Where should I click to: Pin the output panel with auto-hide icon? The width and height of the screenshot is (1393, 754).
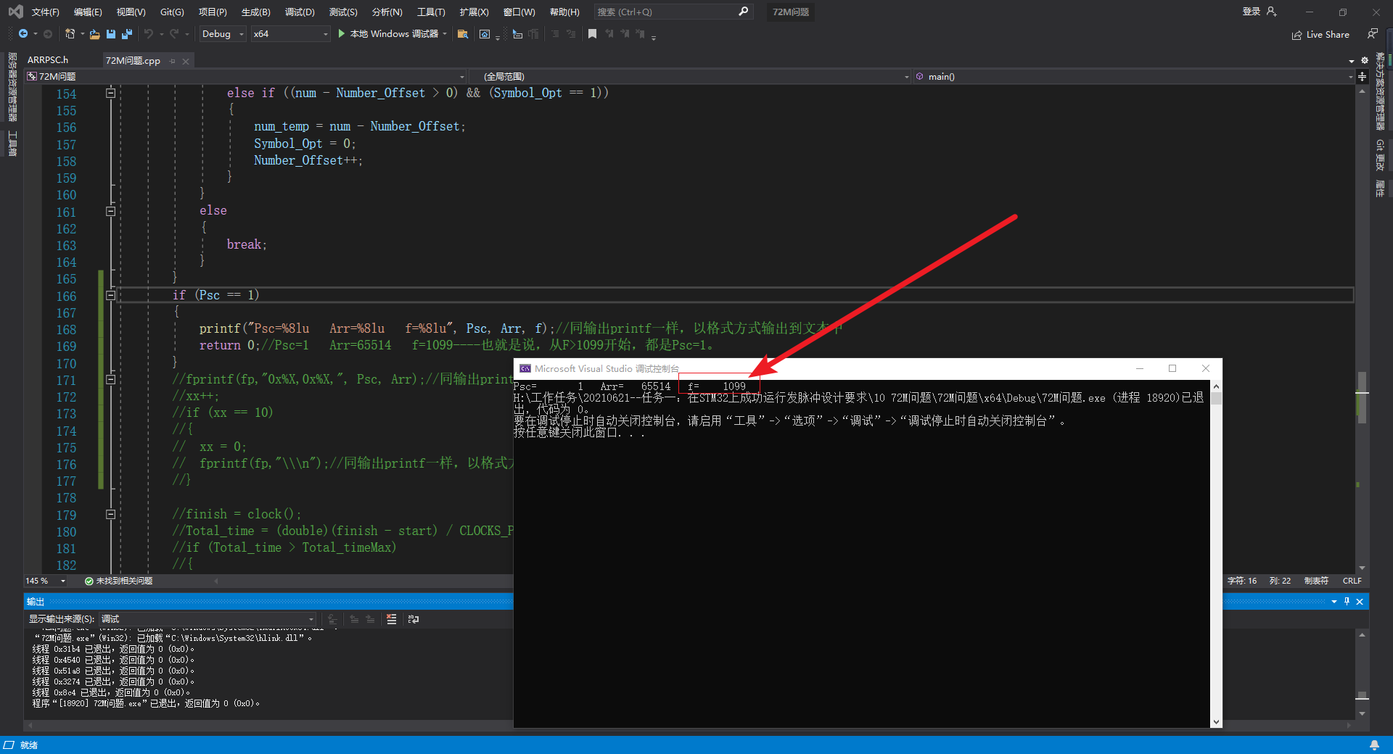pos(1347,602)
